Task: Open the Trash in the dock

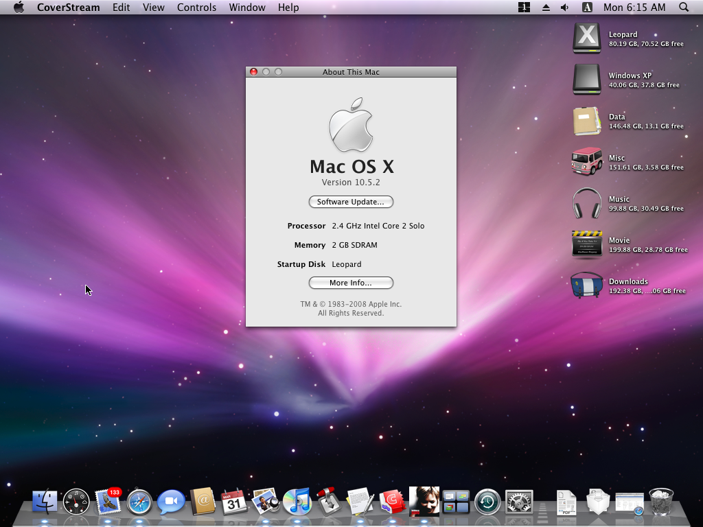Action: pos(661,502)
